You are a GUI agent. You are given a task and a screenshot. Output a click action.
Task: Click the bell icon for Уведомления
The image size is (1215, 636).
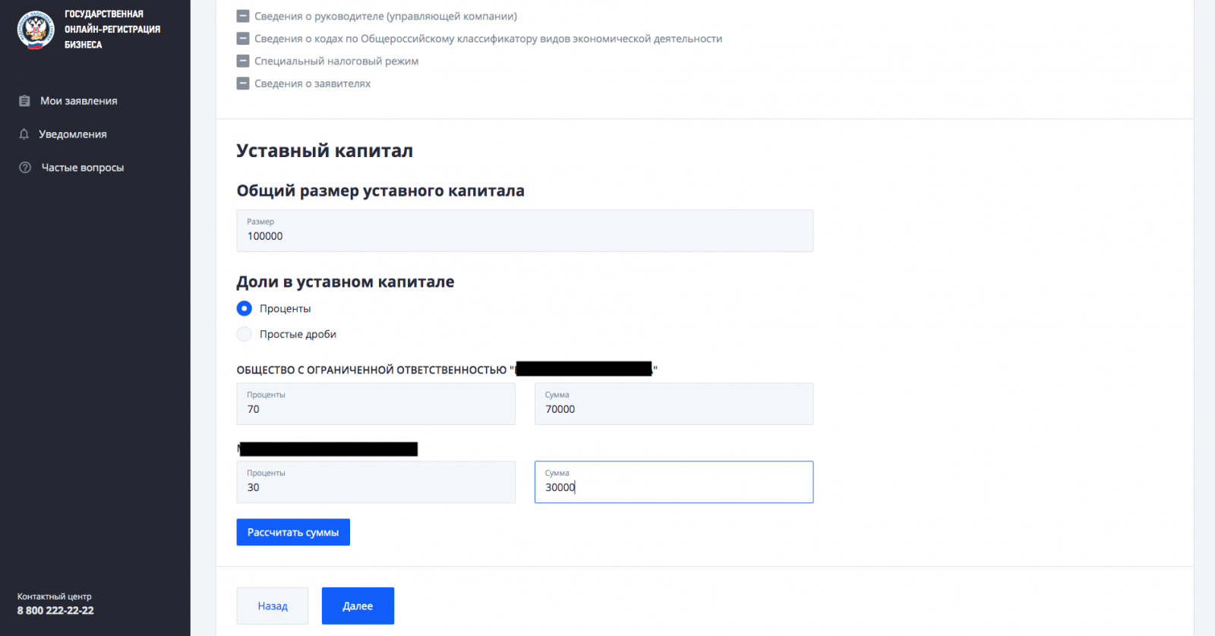click(24, 134)
